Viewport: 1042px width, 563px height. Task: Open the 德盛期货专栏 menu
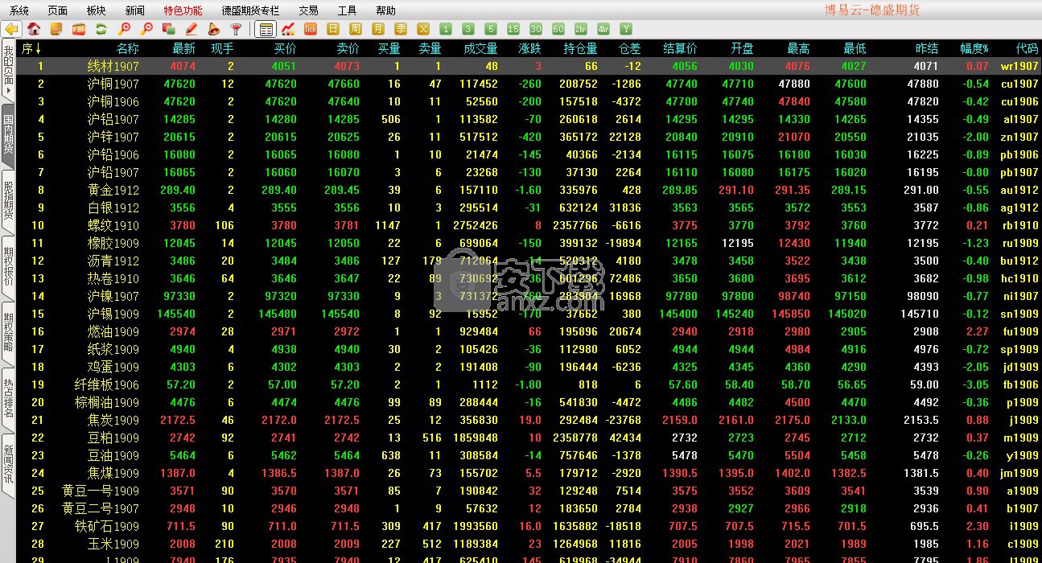point(250,10)
